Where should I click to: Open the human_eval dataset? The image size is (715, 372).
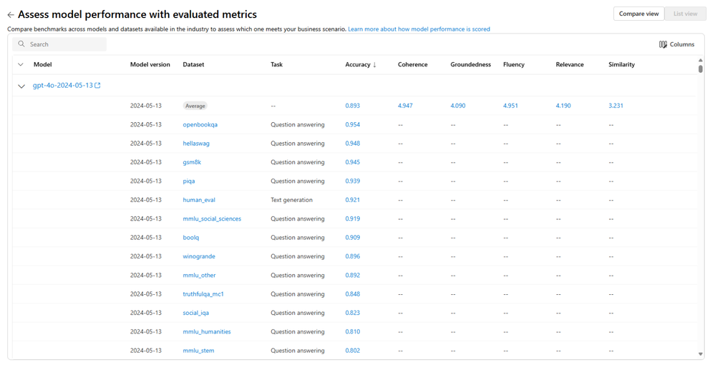pos(199,200)
